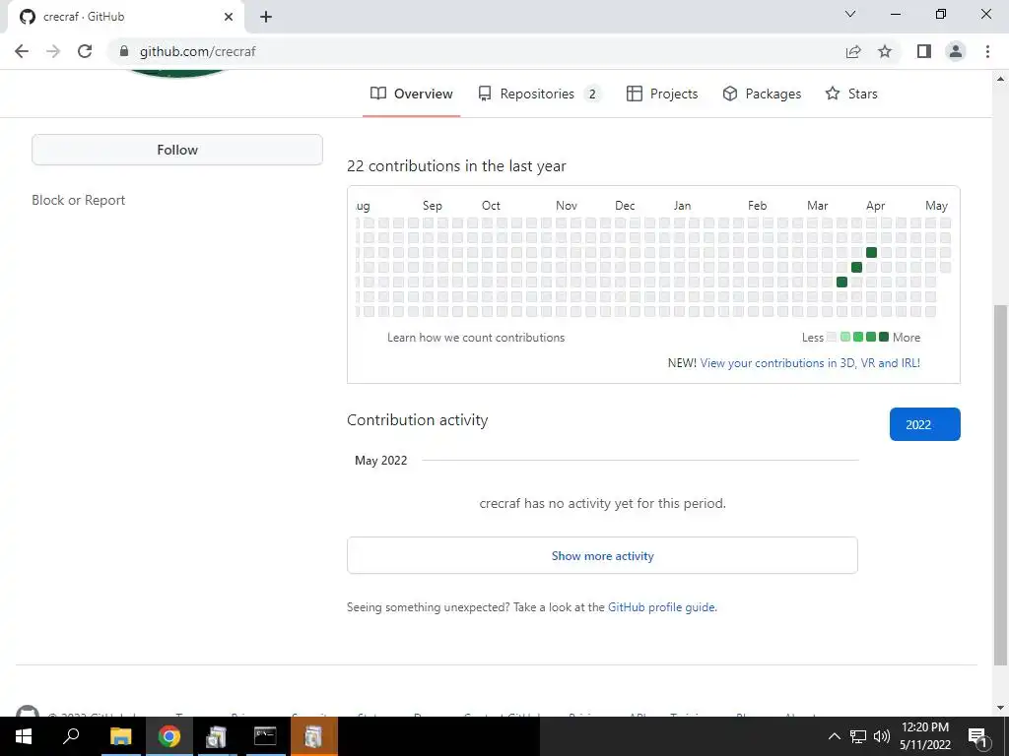
Task: Click the repository count badge 2
Action: pos(592,94)
